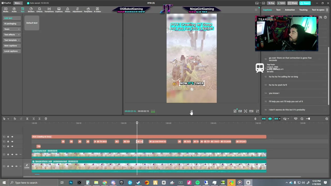Click the Delete right (trim end) icon
This screenshot has width=331, height=186.
click(x=40, y=119)
